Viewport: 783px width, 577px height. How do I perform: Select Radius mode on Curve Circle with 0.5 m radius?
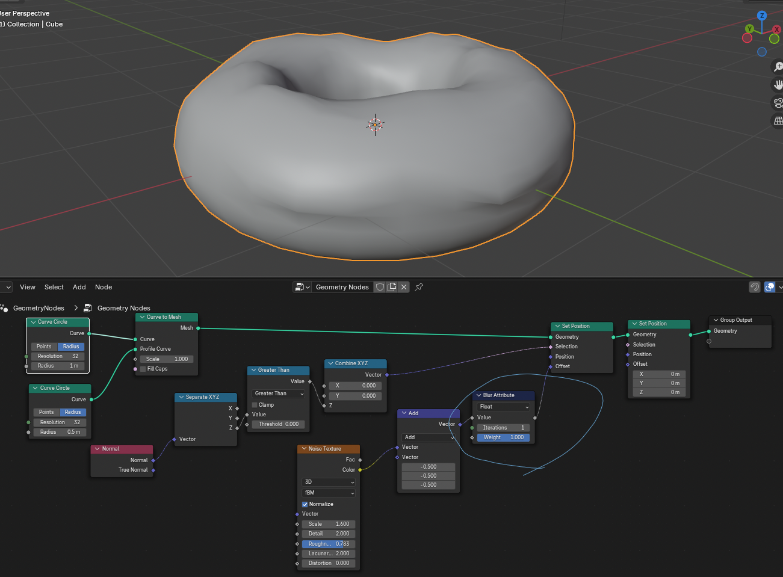coord(73,412)
